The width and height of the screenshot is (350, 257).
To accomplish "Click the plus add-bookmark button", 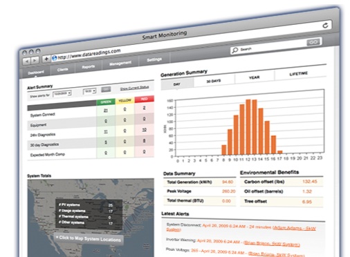I will (46, 59).
